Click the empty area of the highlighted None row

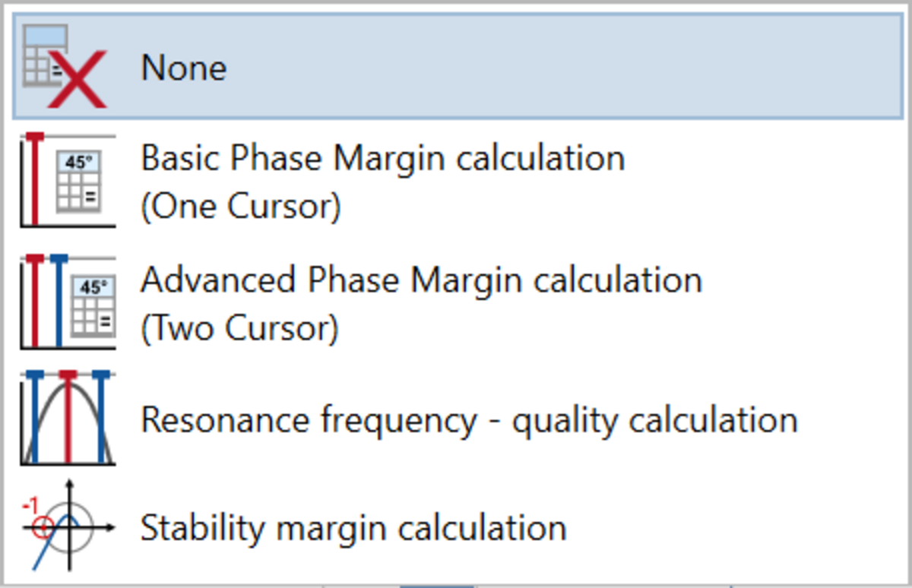tap(562, 67)
